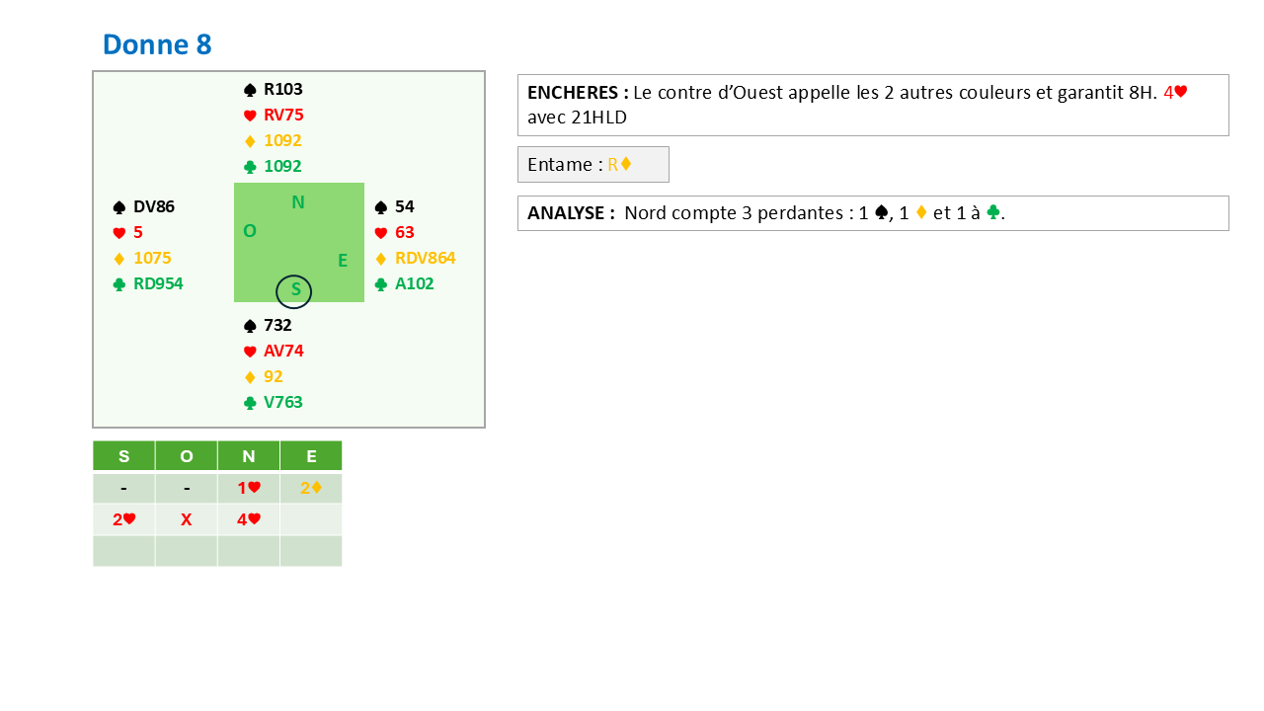The image size is (1264, 711).
Task: Click the ENCHERES heading in the text box
Action: pos(578,93)
